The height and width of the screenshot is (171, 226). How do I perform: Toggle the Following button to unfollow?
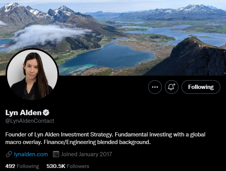pyautogui.click(x=201, y=87)
